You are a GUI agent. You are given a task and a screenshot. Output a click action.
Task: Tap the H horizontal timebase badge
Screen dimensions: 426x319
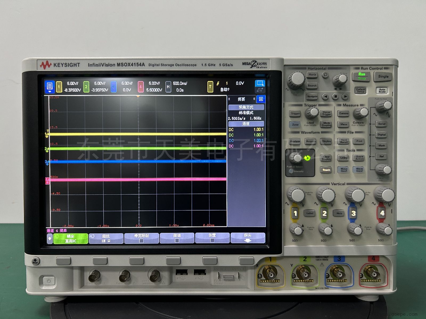(168, 87)
